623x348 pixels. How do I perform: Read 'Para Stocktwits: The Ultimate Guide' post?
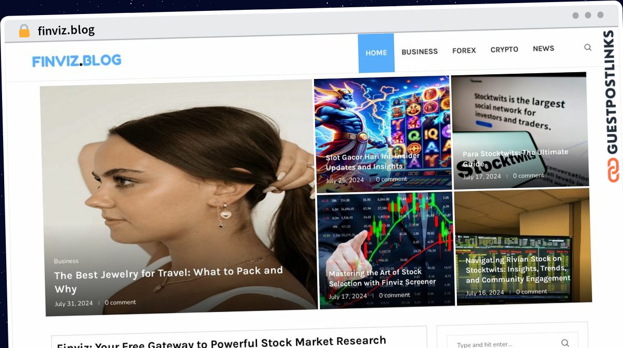click(516, 158)
